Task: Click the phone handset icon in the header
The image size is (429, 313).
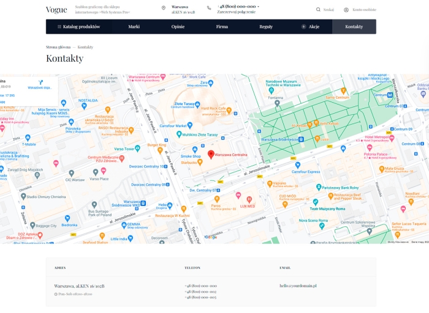Action: pos(209,8)
